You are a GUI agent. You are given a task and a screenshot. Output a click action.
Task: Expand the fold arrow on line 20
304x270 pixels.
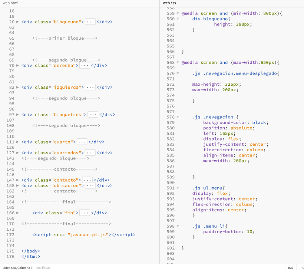click(17, 22)
